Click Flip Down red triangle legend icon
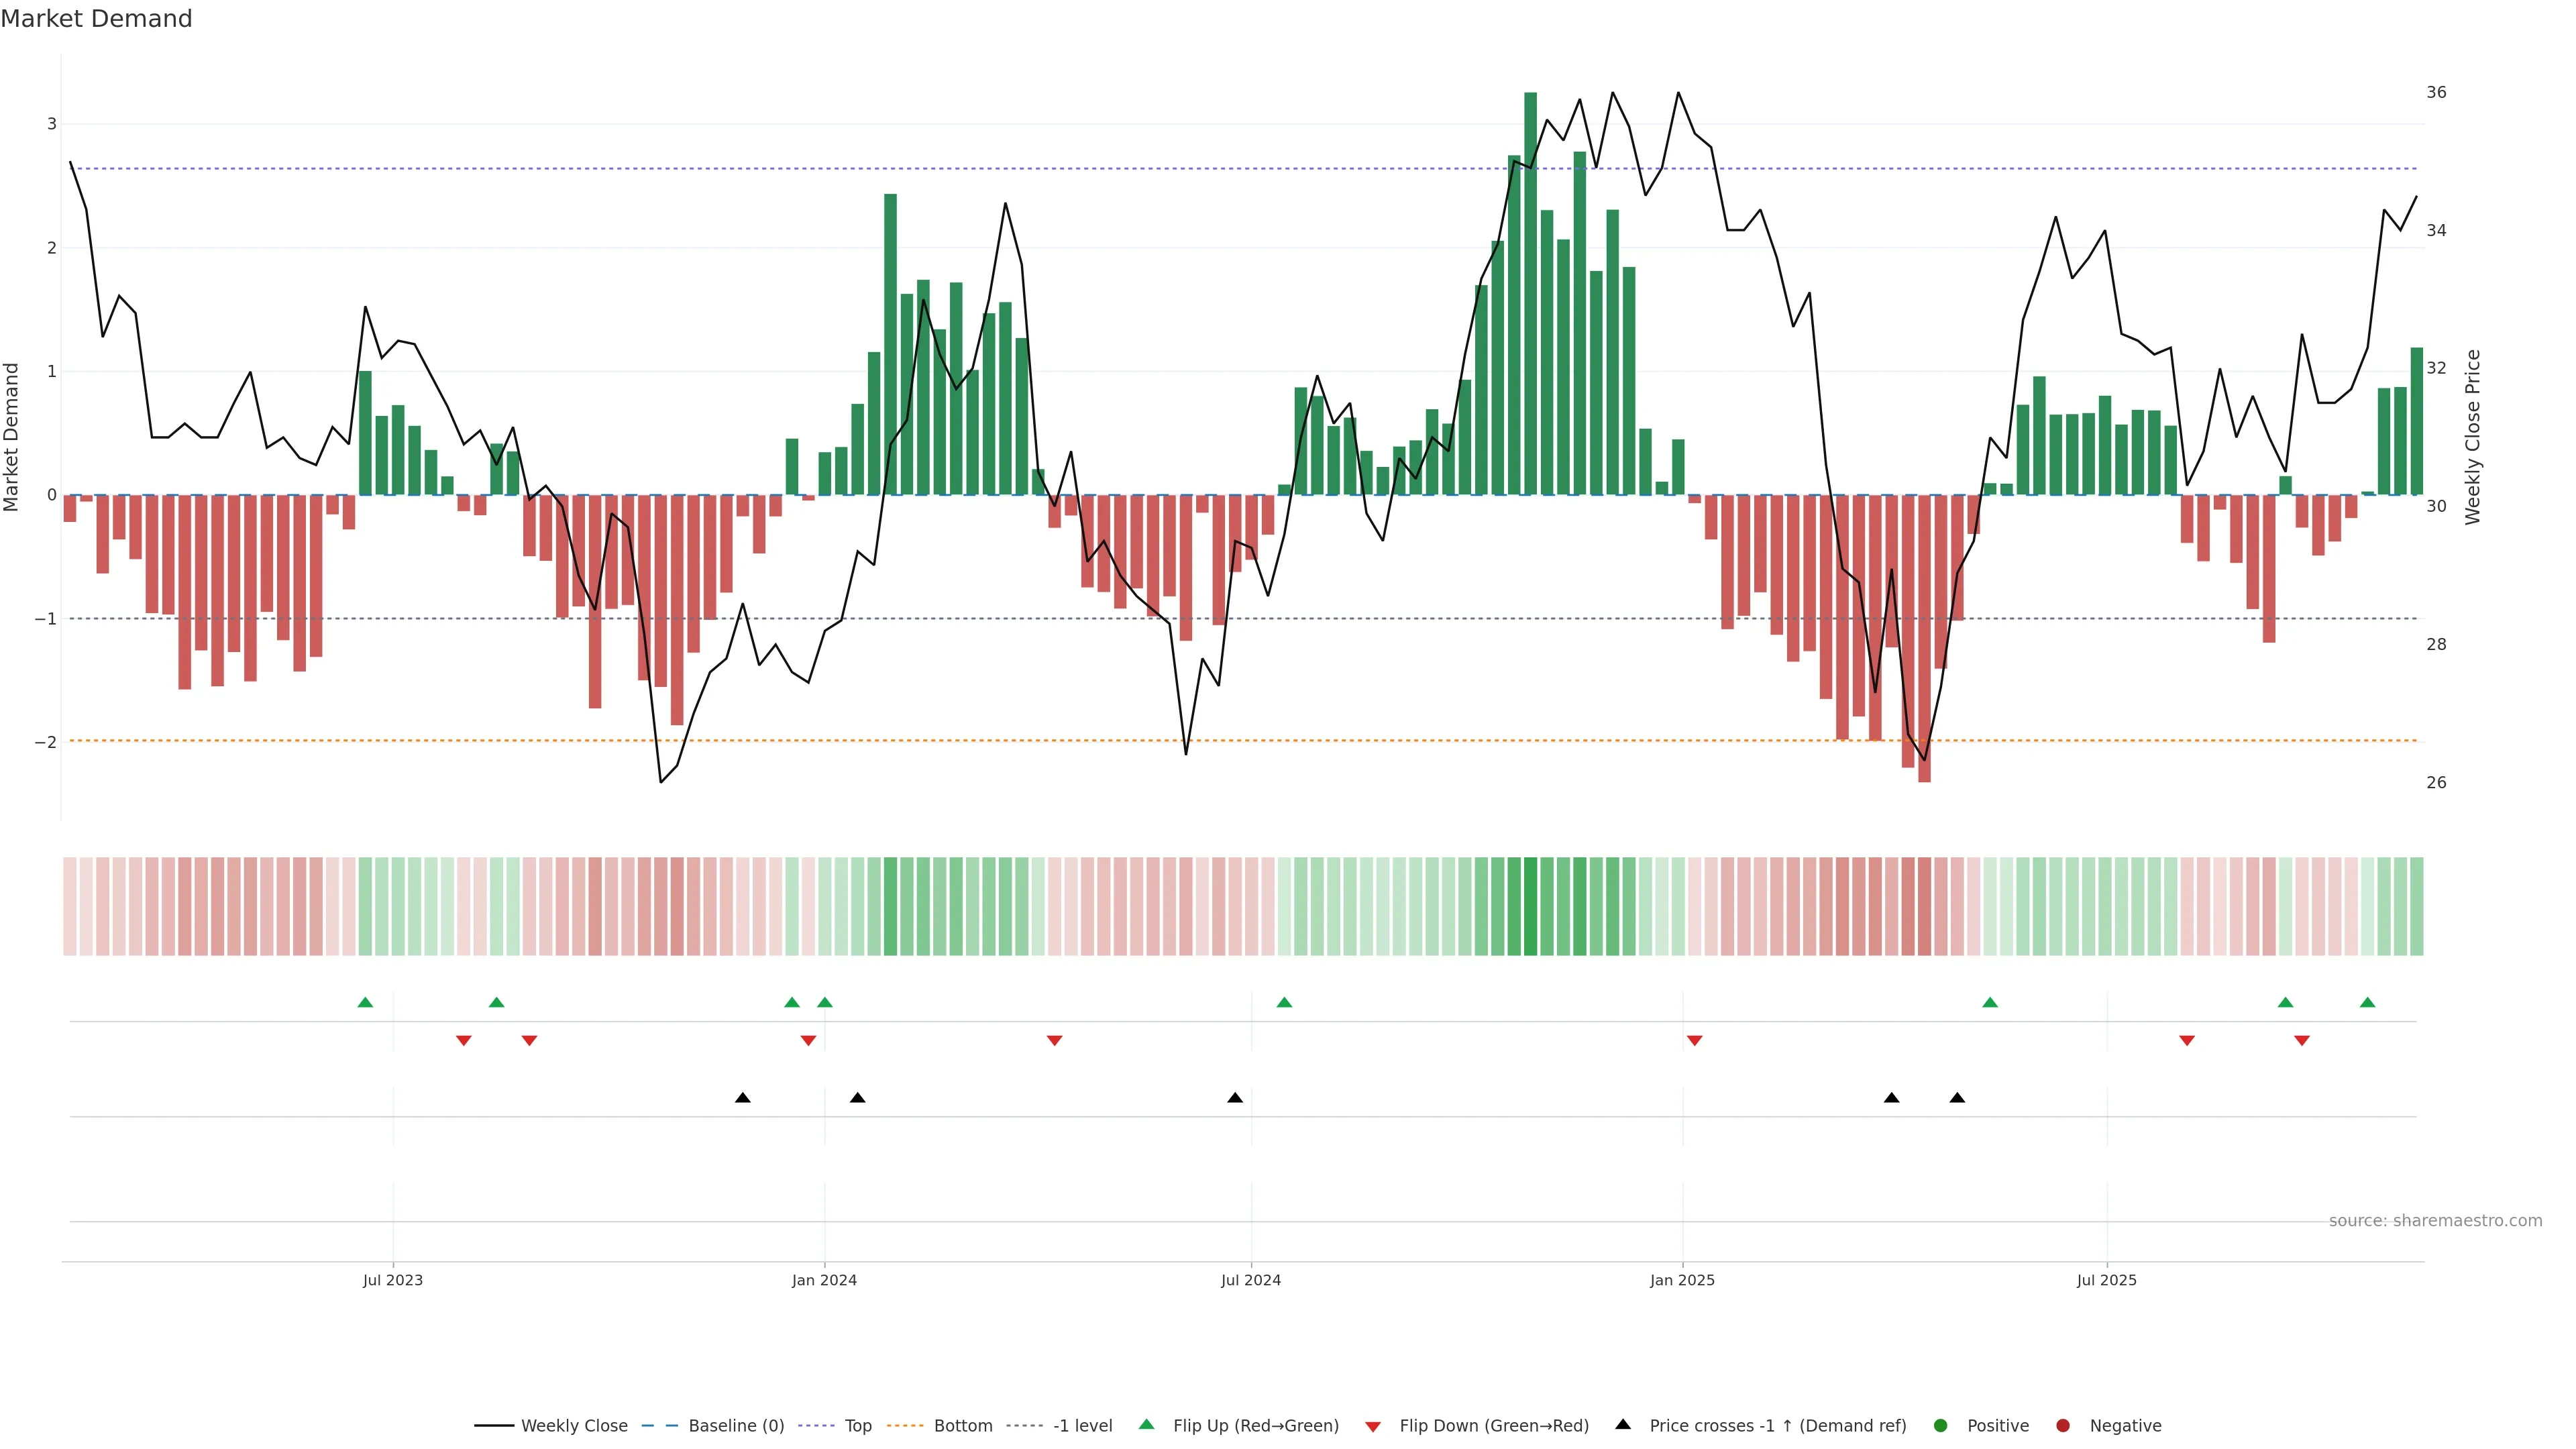This screenshot has width=2576, height=1449. pos(1373,1427)
